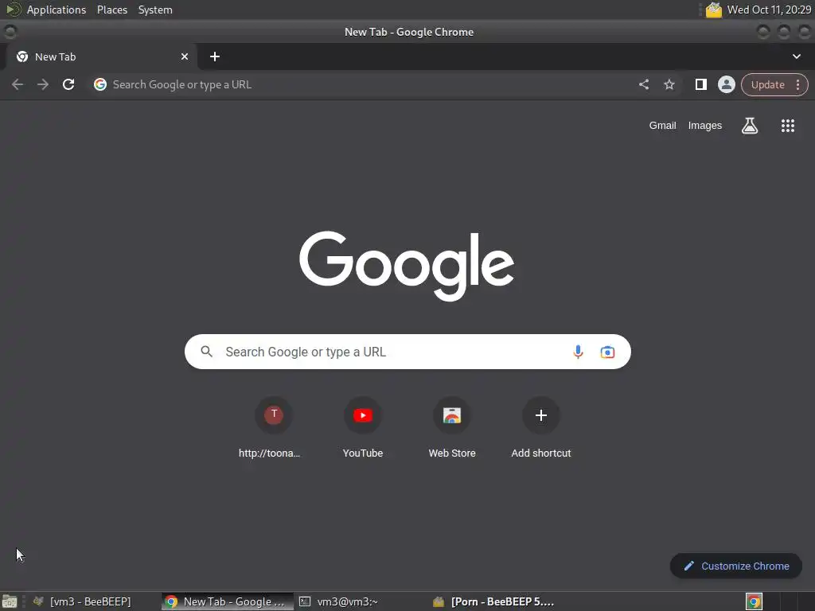
Task: Click the mail notification tray icon
Action: [x=714, y=10]
